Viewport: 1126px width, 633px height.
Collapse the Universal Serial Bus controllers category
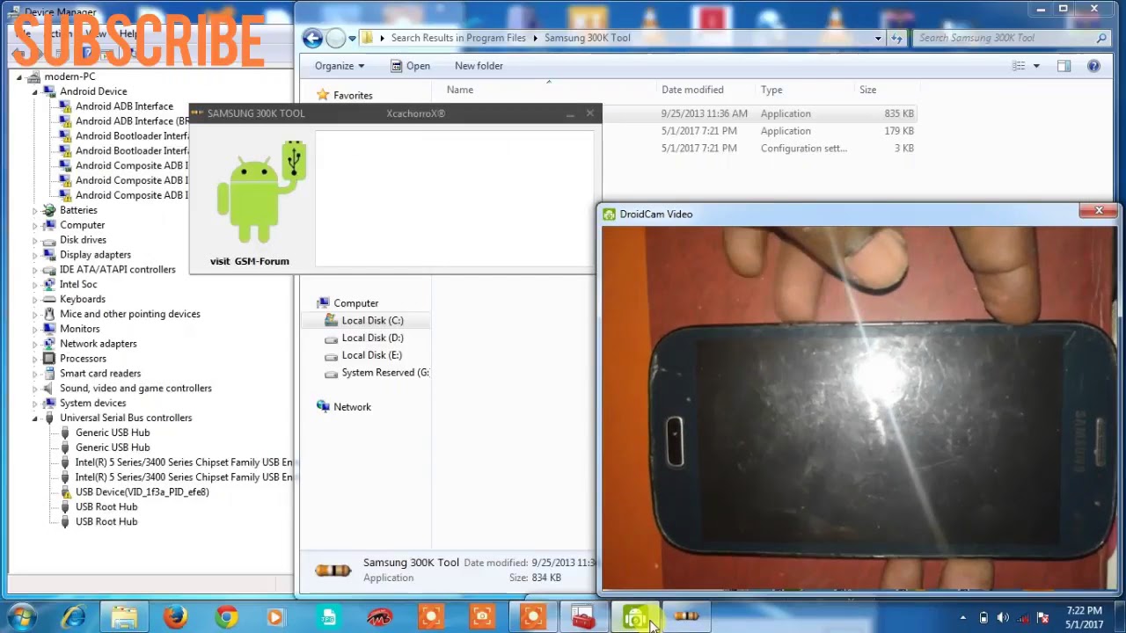tap(34, 418)
